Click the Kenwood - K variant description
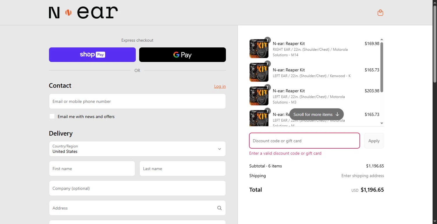 [312, 76]
